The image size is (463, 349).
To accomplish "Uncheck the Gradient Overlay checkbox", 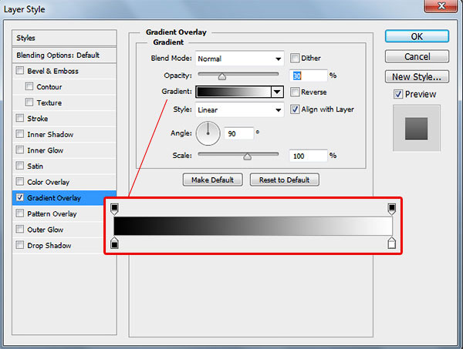I will (x=20, y=197).
